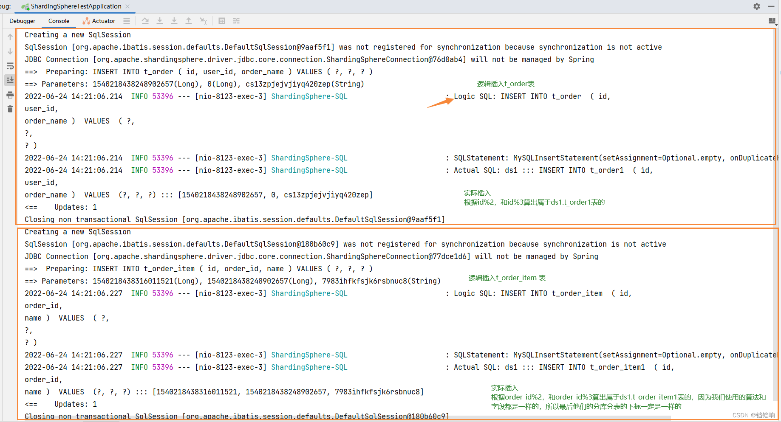Toggle soft-wrap in the console sidebar
The image size is (781, 422).
point(10,66)
